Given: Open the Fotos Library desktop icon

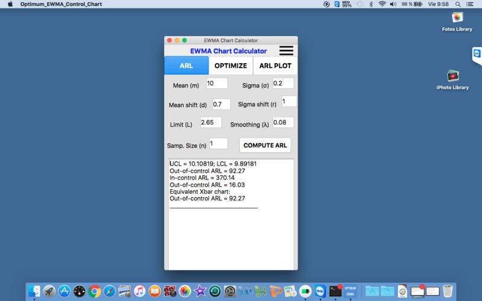Looking at the screenshot, I should 457,17.
